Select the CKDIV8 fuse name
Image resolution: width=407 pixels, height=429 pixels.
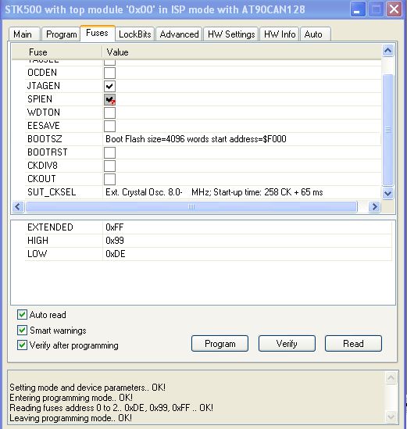pos(42,166)
